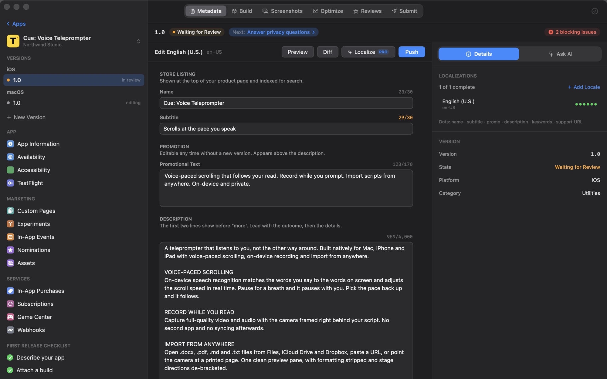Click inside the Description text area
The height and width of the screenshot is (379, 607).
[x=286, y=310]
